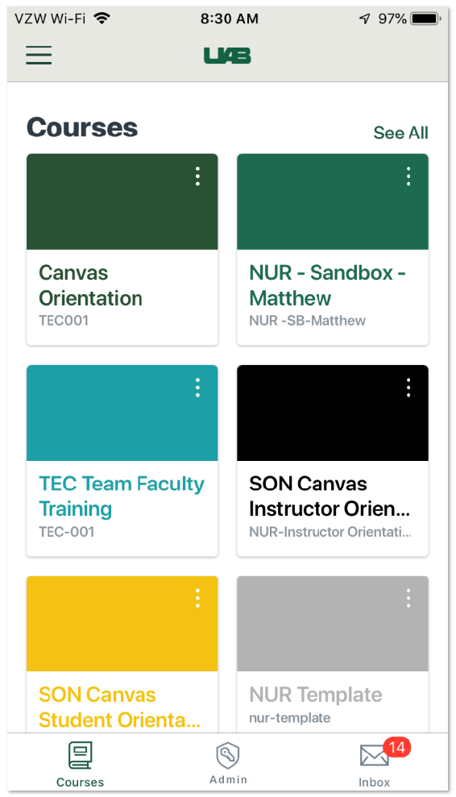Tap the Inbox envelope icon
This screenshot has width=456, height=797.
pyautogui.click(x=374, y=755)
